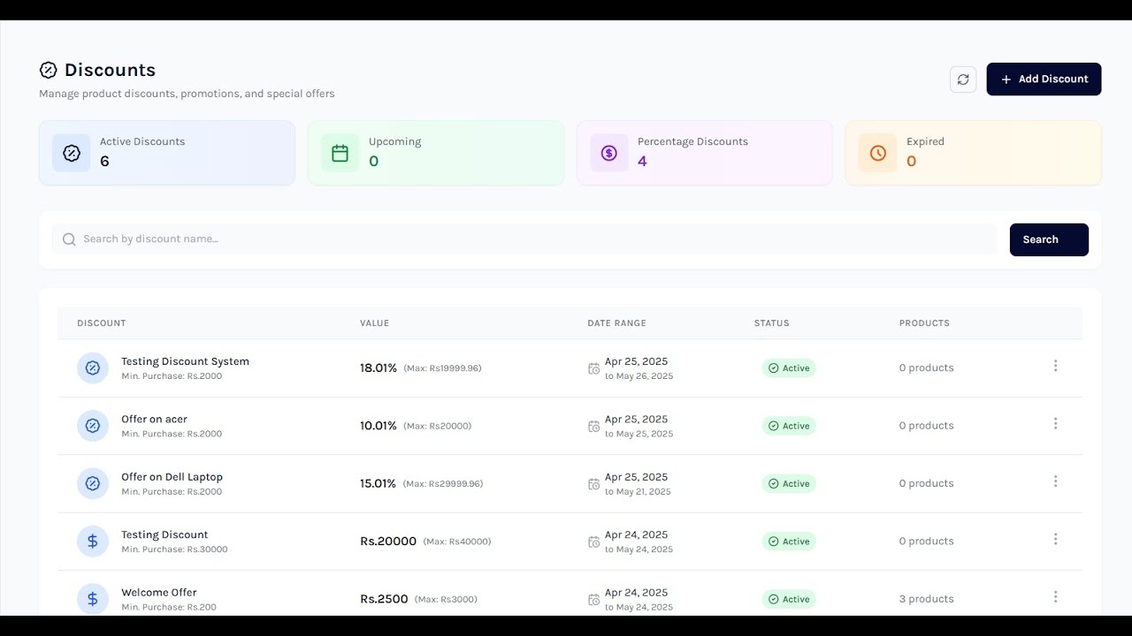Click Active badge in Rs.20000 row
Image resolution: width=1132 pixels, height=636 pixels.
789,541
